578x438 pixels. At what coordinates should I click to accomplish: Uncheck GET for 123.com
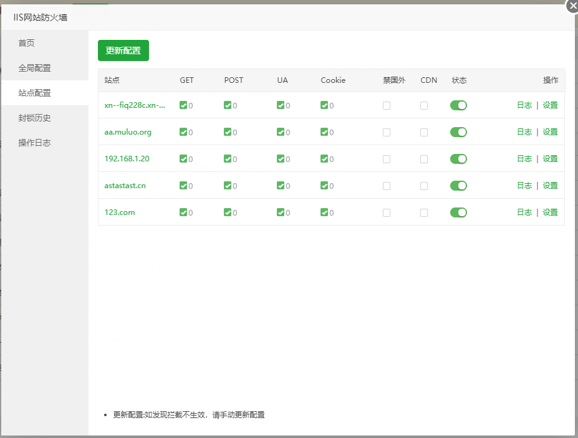pyautogui.click(x=183, y=212)
